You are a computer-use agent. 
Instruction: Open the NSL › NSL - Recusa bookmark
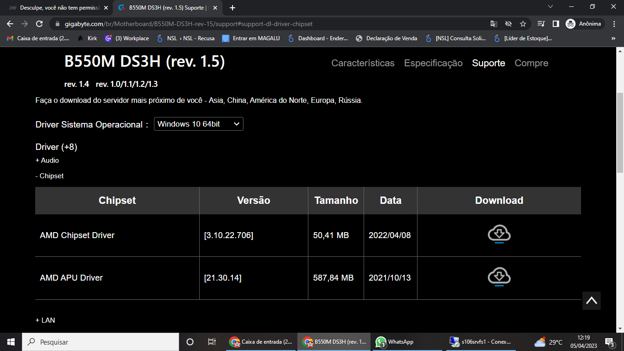(185, 38)
